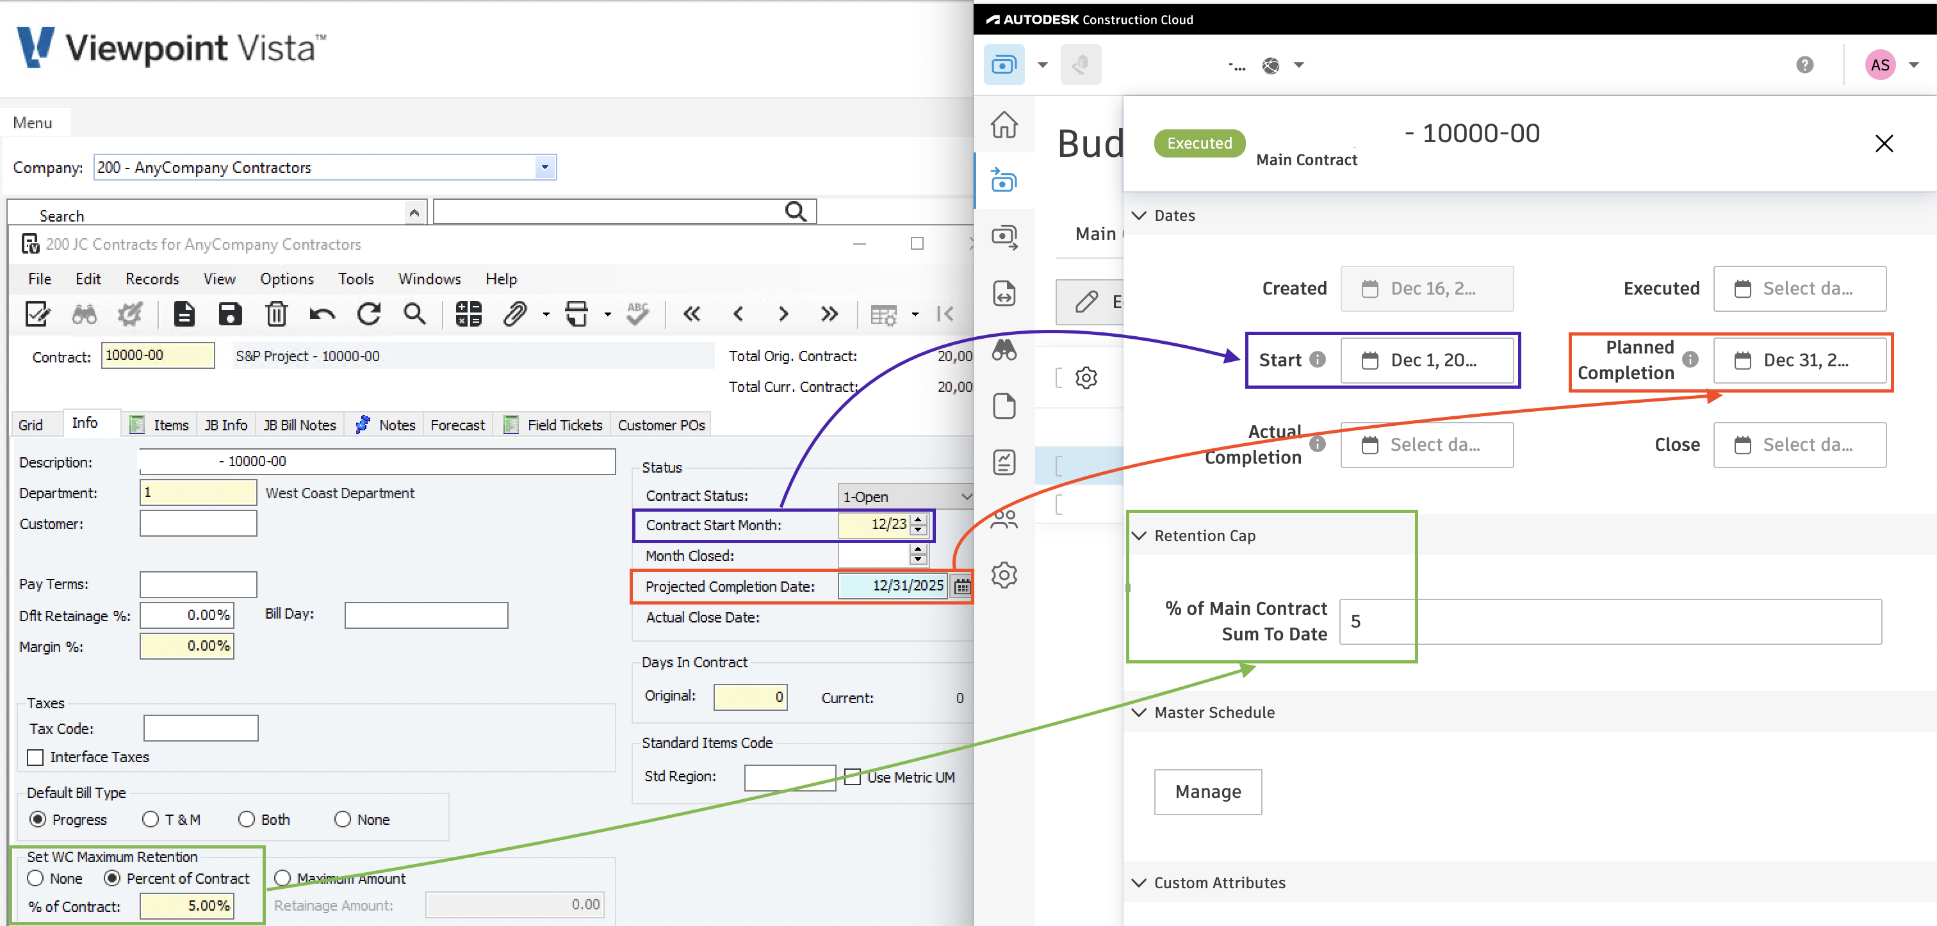Viewport: 1937px width, 926px height.
Task: Click the paperclip Attachments icon
Action: [x=515, y=314]
